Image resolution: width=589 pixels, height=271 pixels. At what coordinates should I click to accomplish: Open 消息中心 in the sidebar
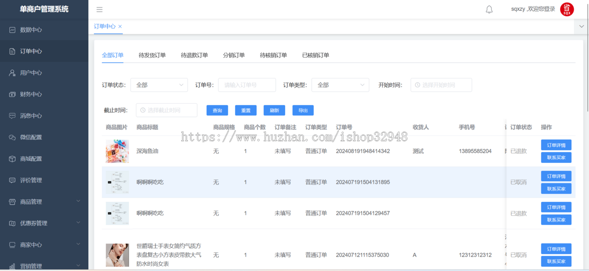44,116
